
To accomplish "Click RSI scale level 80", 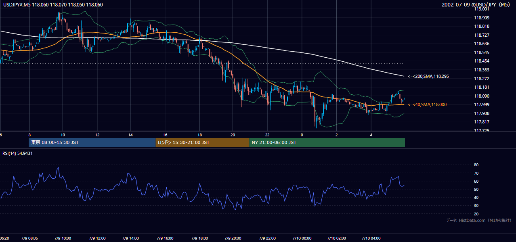I will [476, 165].
